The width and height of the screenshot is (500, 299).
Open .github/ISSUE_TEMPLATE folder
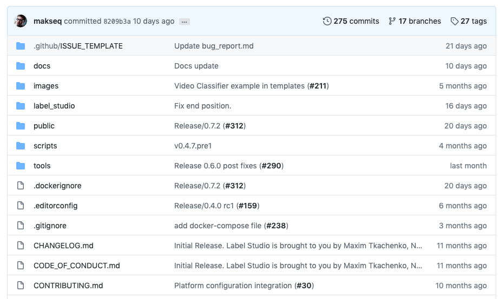coord(78,46)
